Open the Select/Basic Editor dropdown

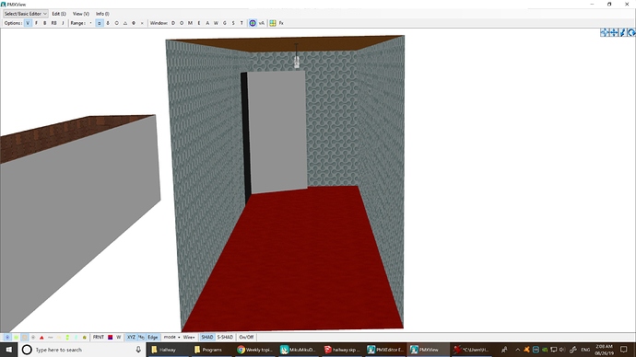tap(26, 14)
